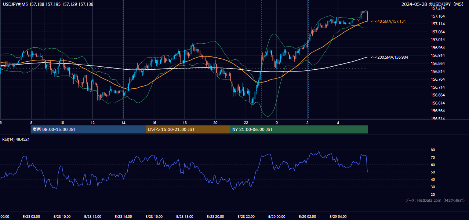Click the RSI axis 50 level label
The width and height of the screenshot is (469, 220).
[x=433, y=172]
